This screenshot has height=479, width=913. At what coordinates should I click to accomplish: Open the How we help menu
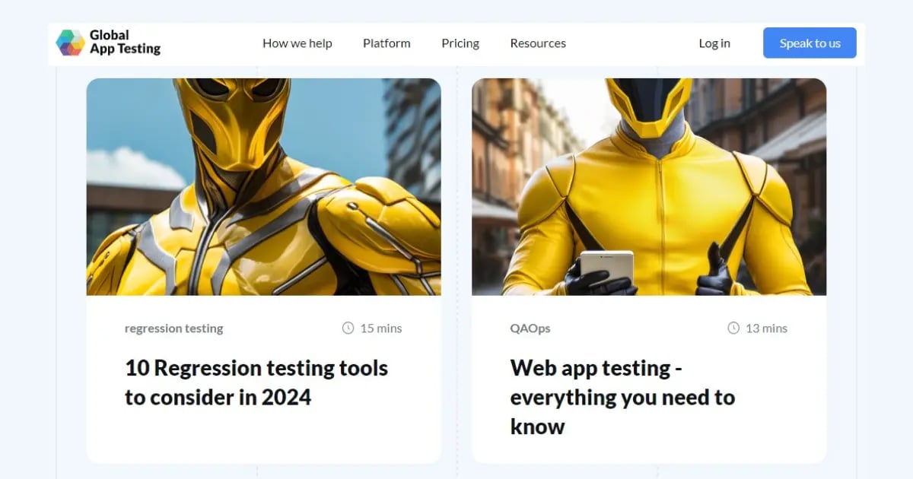click(297, 43)
